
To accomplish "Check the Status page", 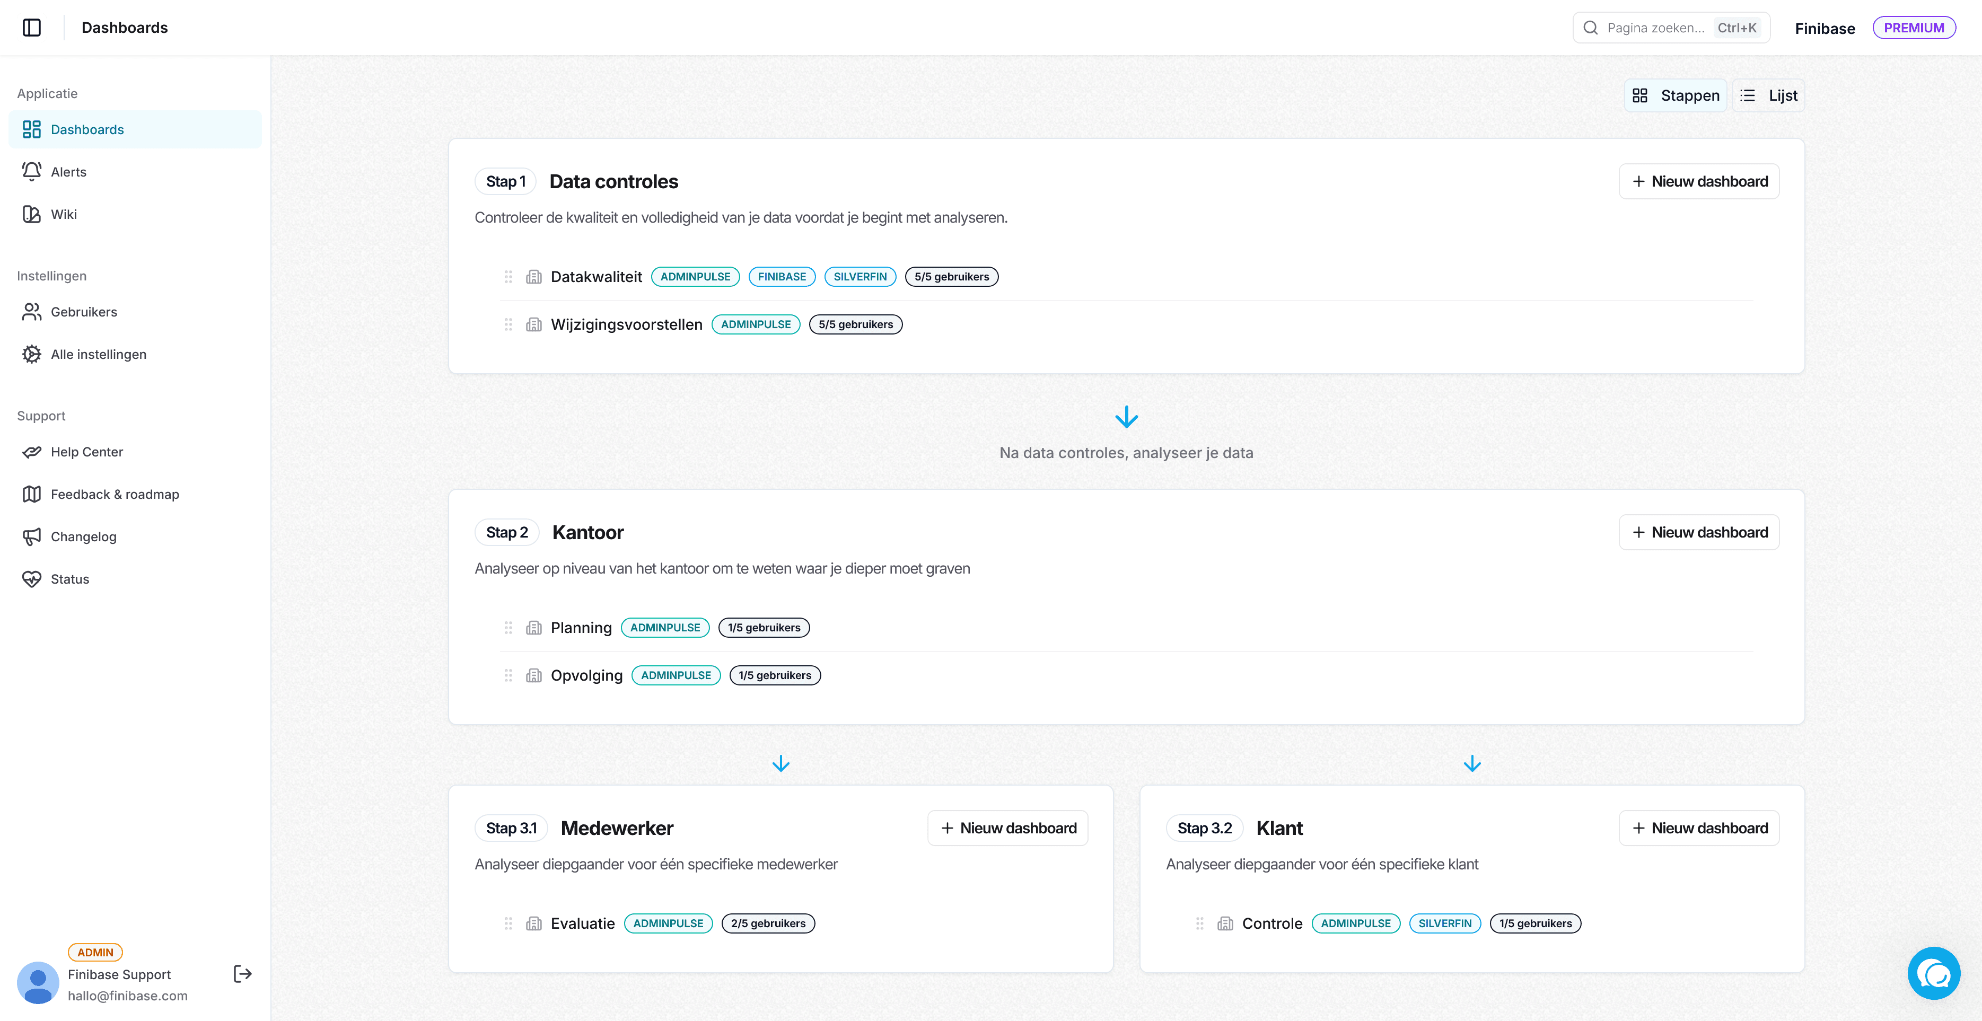I will click(x=135, y=578).
